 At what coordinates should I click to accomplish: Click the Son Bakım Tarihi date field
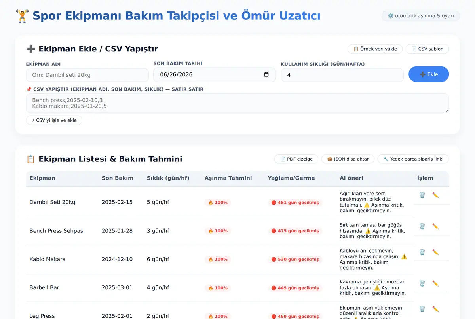click(215, 74)
